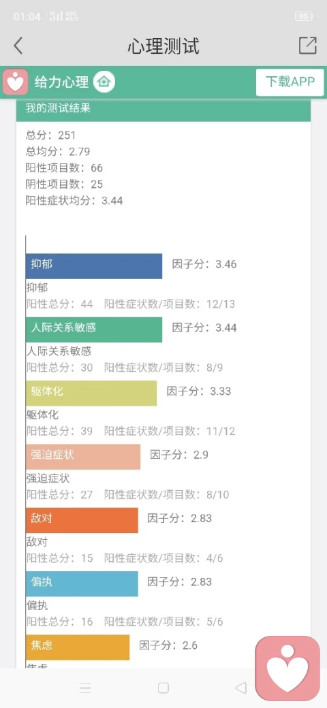Click the orange 敌对 bar
Screen dimensions: 327x708
82,520
